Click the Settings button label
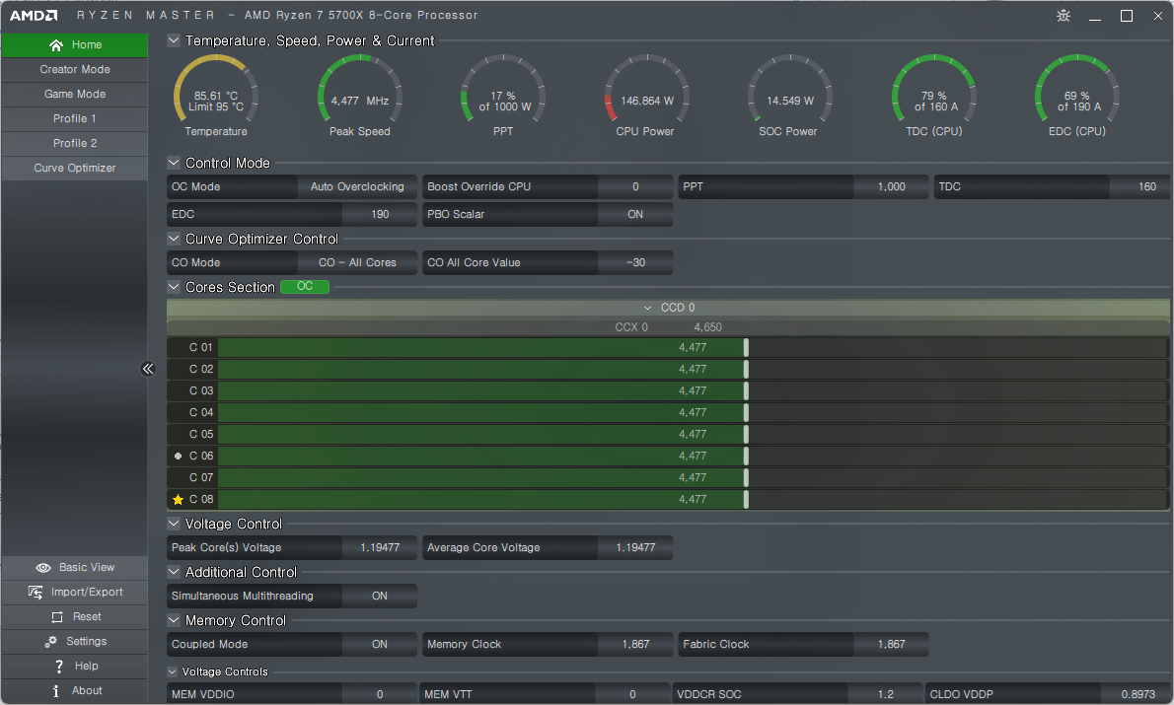 [87, 641]
